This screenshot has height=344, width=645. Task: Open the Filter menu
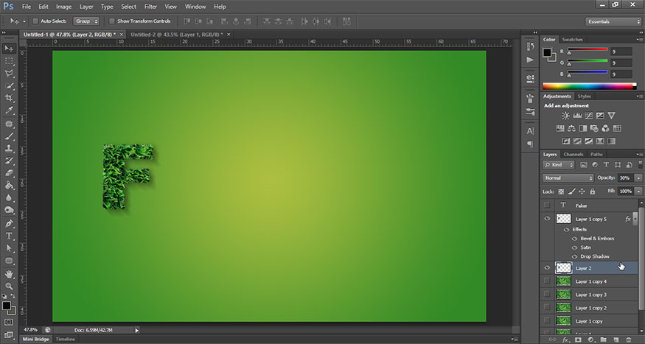point(150,7)
